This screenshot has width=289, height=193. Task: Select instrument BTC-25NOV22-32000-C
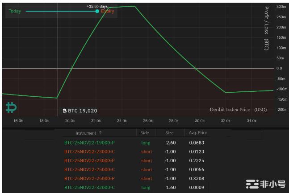point(89,188)
